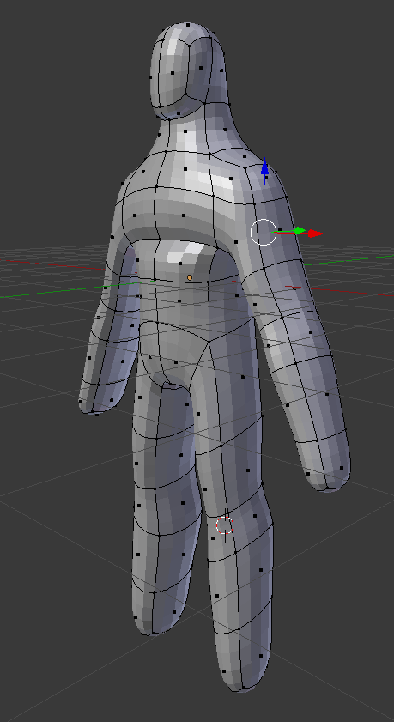Click the orange selected face dot on the abdomen
394x722 pixels.
[x=190, y=277]
